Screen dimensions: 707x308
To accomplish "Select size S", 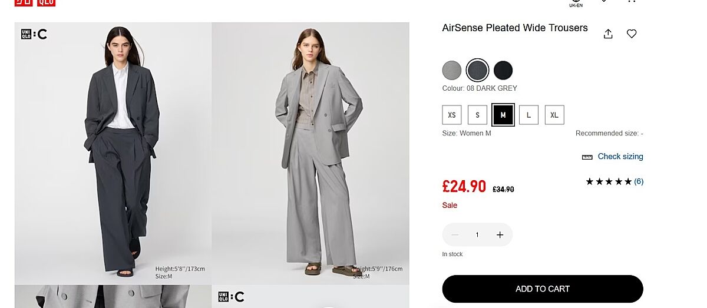I will (x=477, y=115).
